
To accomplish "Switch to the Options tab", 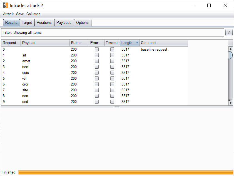I will tap(82, 23).
